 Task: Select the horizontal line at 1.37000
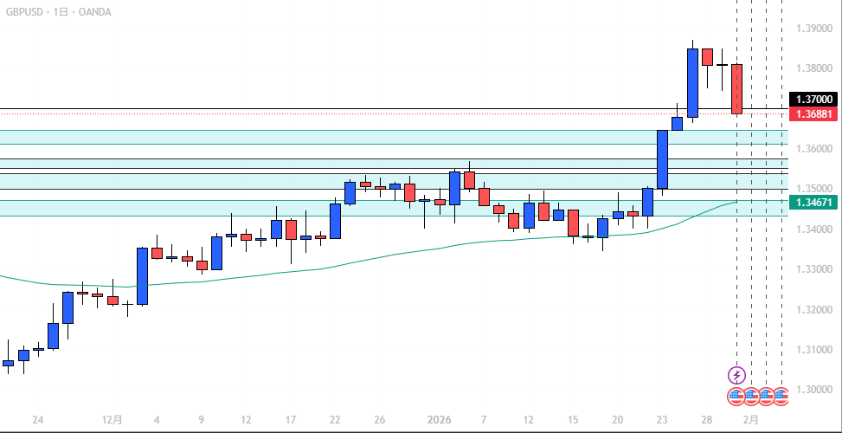346,109
